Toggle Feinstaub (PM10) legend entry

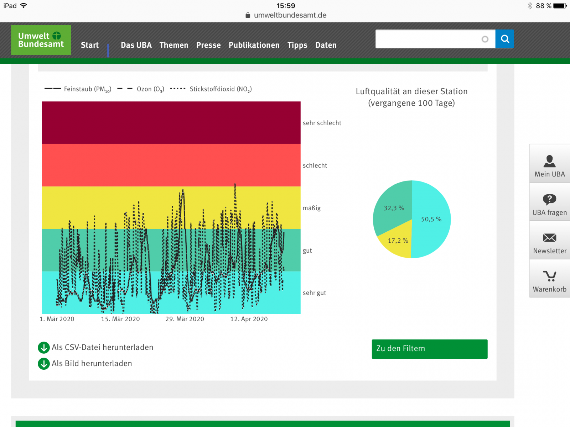coord(78,89)
